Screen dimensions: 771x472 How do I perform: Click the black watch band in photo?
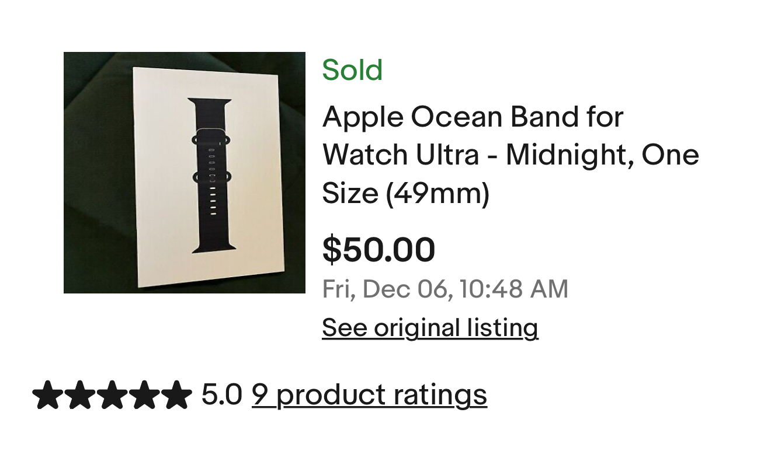(x=211, y=175)
